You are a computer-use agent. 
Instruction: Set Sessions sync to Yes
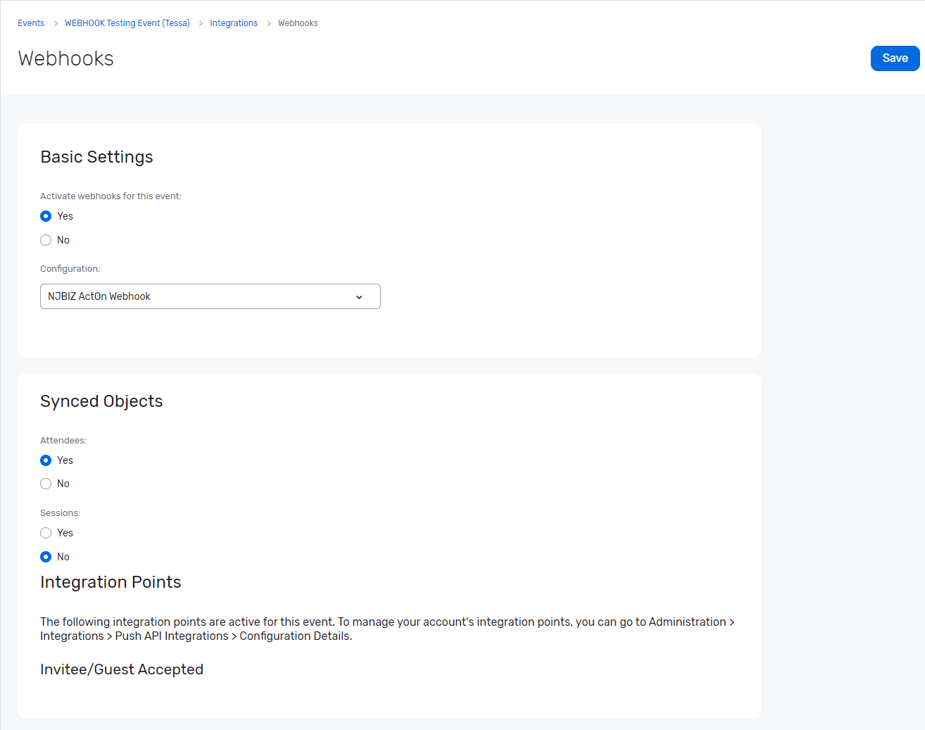pyautogui.click(x=46, y=533)
